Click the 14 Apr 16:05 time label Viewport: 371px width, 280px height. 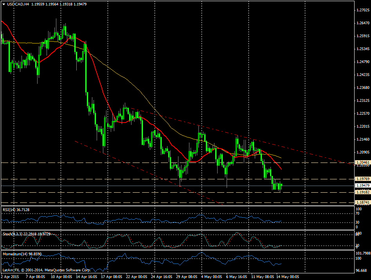[86, 277]
